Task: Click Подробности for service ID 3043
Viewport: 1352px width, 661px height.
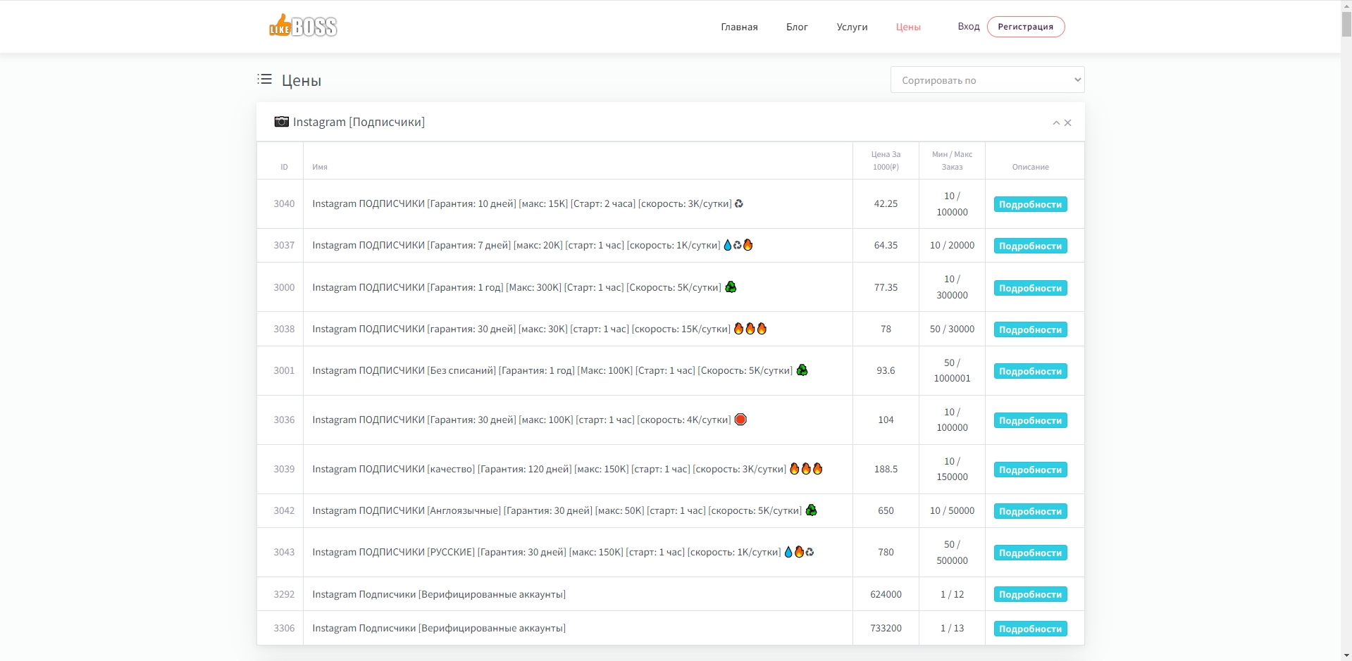Action: pyautogui.click(x=1030, y=553)
